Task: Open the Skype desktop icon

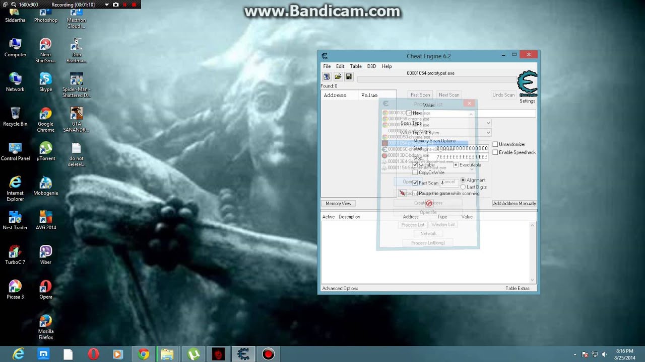Action: (46, 82)
